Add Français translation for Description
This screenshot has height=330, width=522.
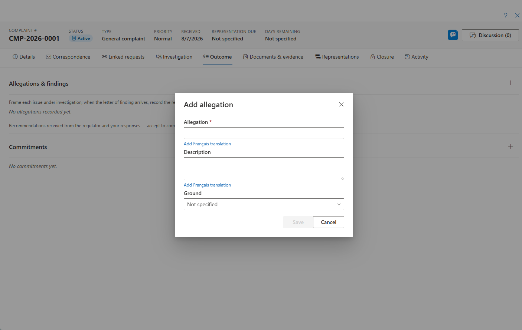point(207,185)
